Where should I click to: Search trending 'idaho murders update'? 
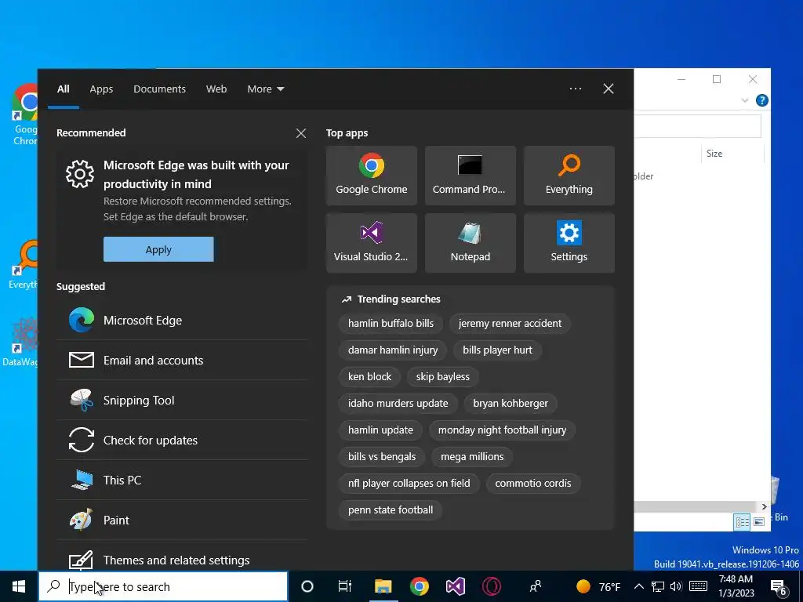tap(398, 404)
